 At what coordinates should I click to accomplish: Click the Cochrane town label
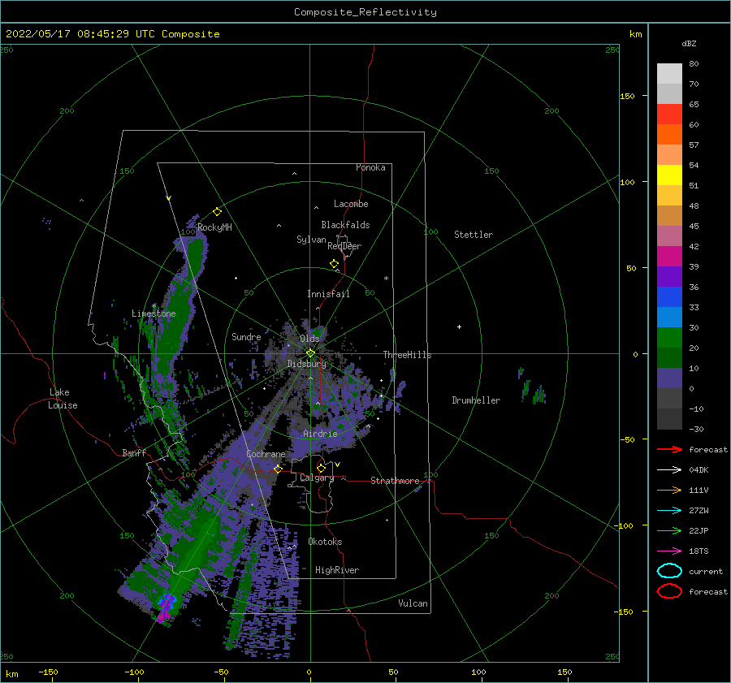266,454
